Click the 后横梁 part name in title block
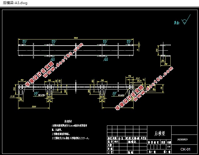Image resolution: width=199 pixels, height=155 pixels. 160,134
